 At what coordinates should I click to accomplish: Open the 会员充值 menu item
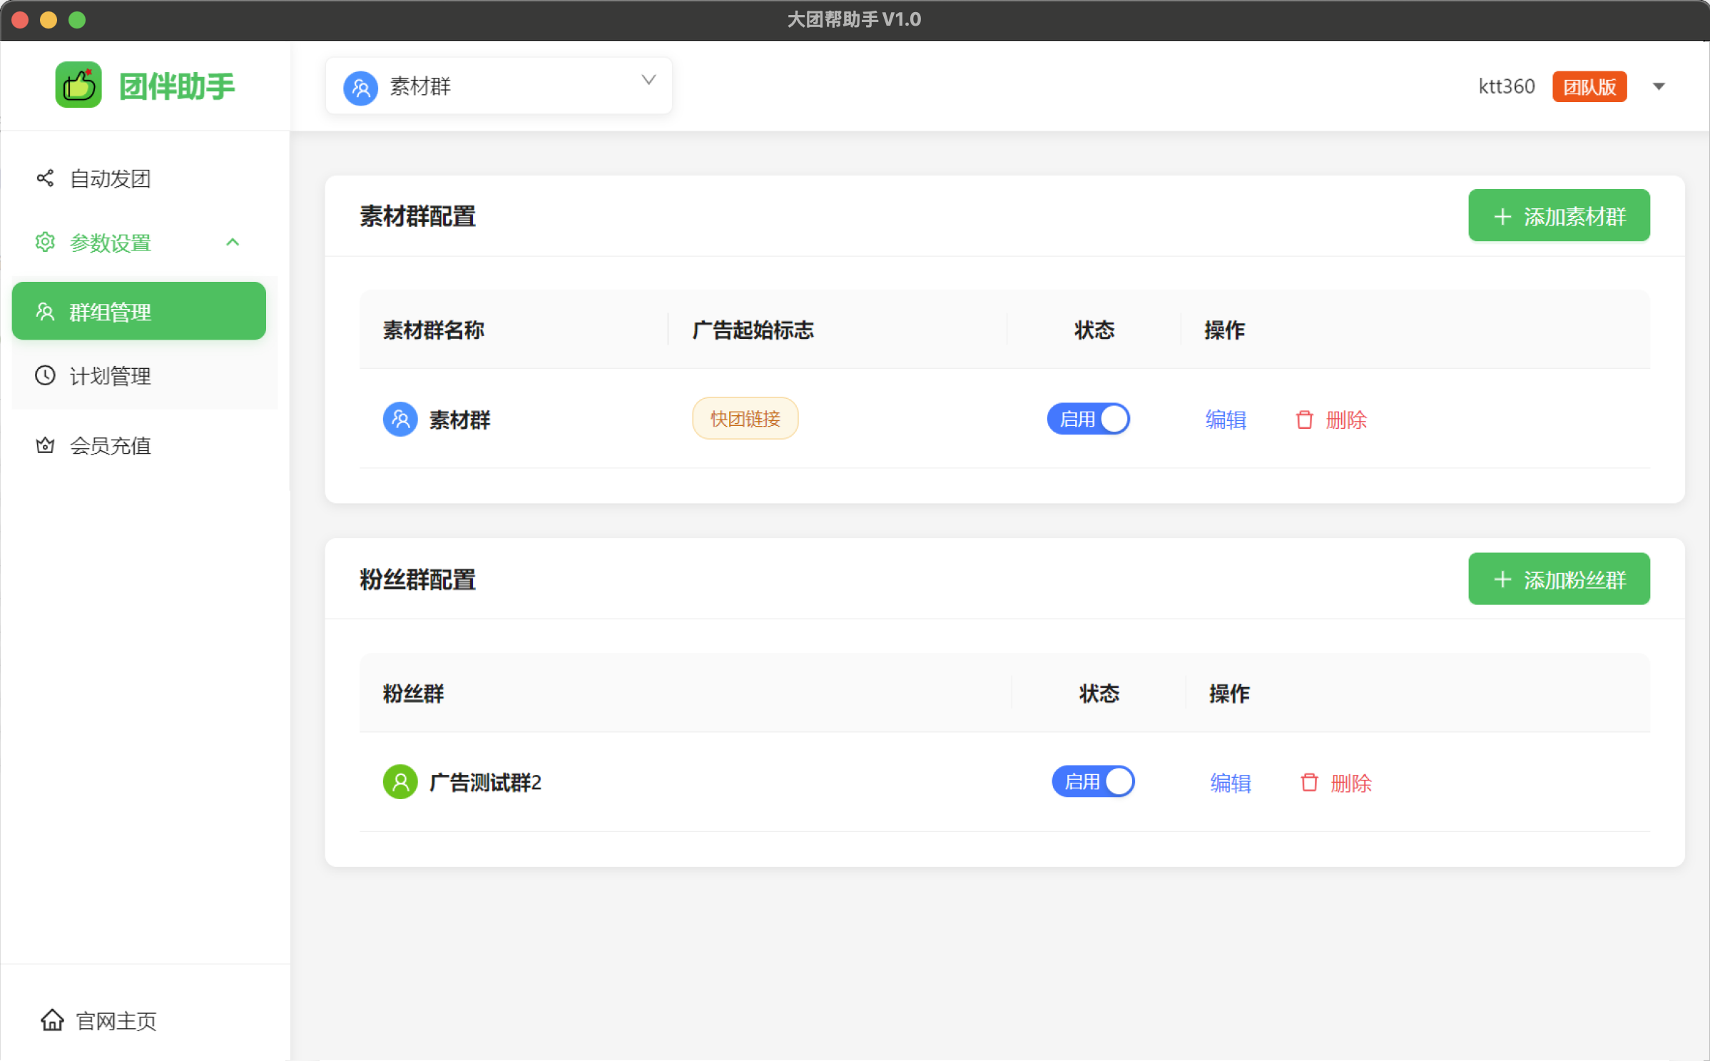[139, 445]
